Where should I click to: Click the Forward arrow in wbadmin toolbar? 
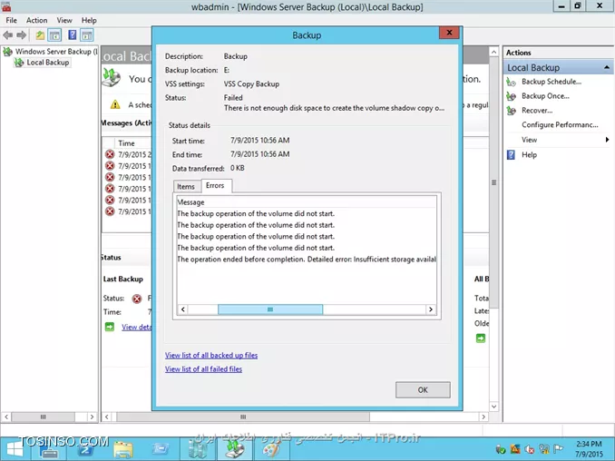pos(21,35)
